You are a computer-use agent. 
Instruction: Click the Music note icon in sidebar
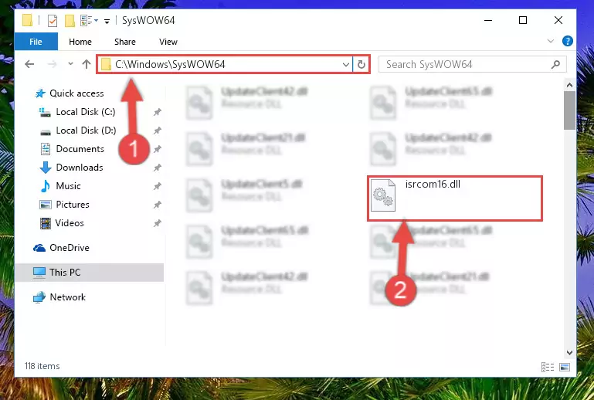click(45, 186)
